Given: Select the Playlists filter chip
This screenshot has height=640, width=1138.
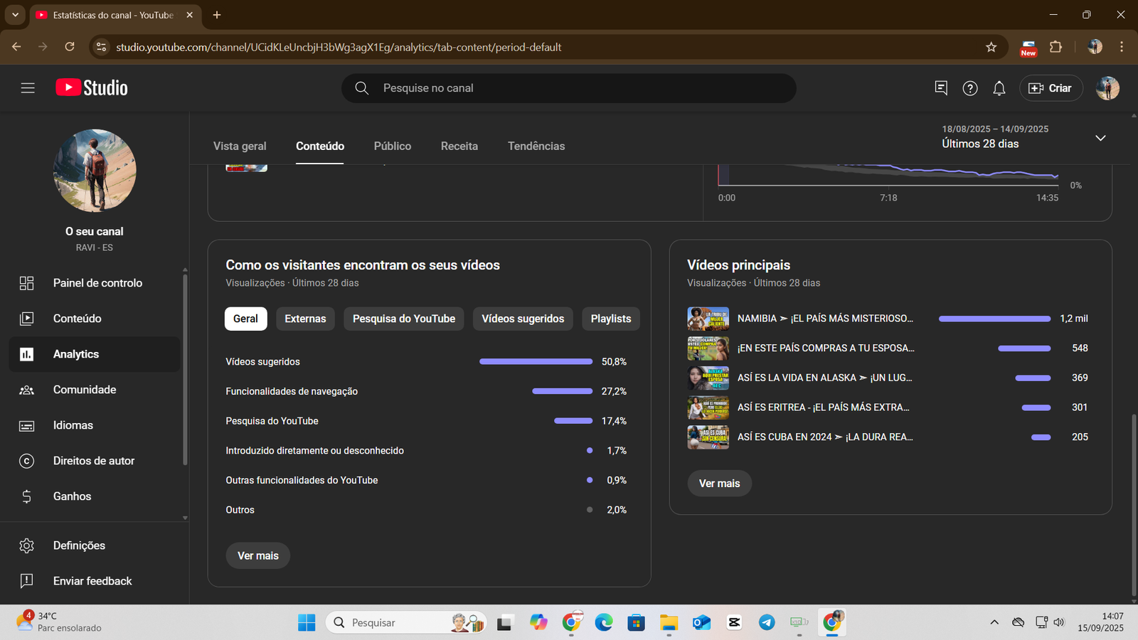Looking at the screenshot, I should 610,319.
